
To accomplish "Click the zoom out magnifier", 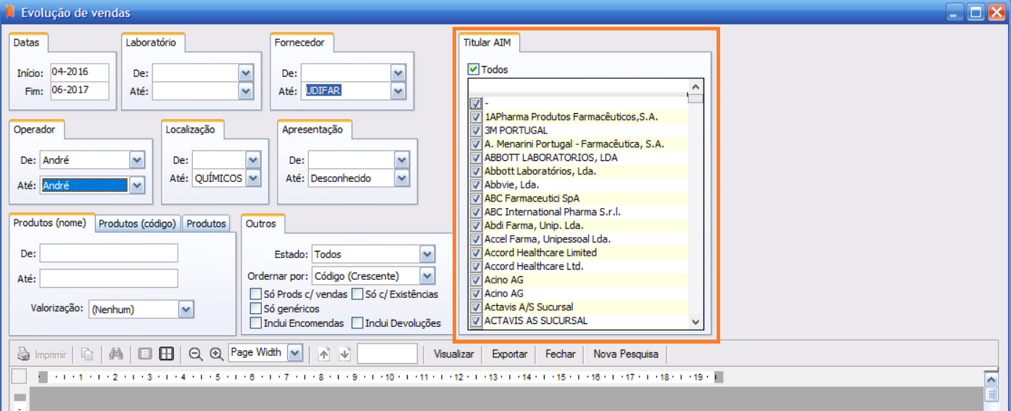I will click(196, 354).
